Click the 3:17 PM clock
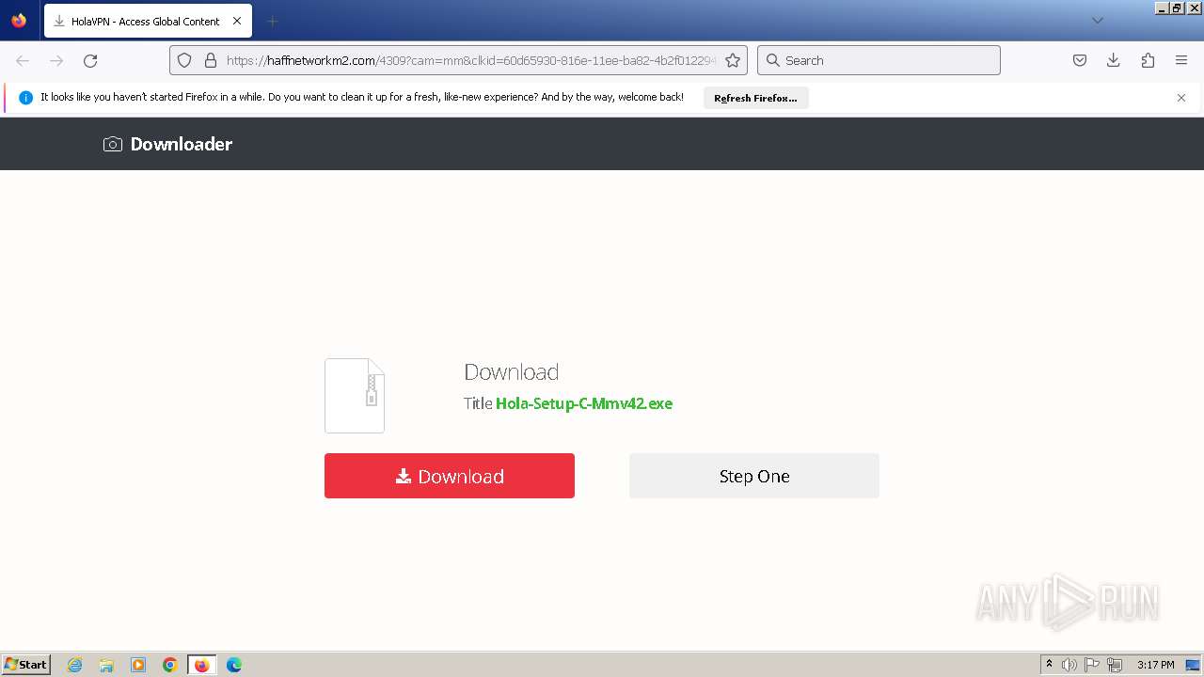The width and height of the screenshot is (1204, 677). tap(1156, 665)
